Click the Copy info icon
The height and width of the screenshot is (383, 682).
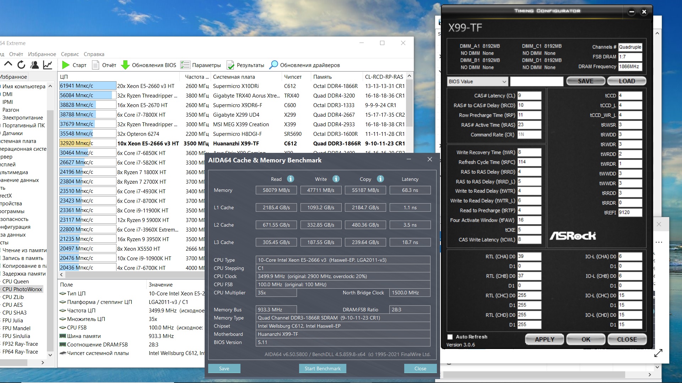tap(380, 179)
